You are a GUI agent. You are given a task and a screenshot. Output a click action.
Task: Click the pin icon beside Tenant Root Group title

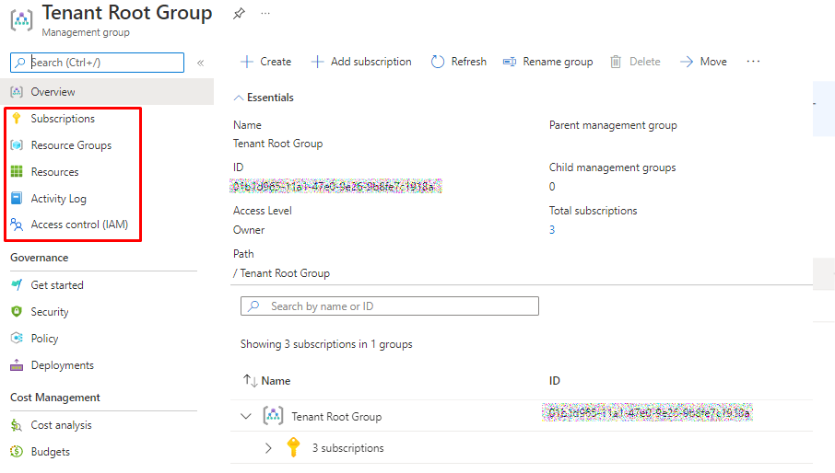pos(239,14)
